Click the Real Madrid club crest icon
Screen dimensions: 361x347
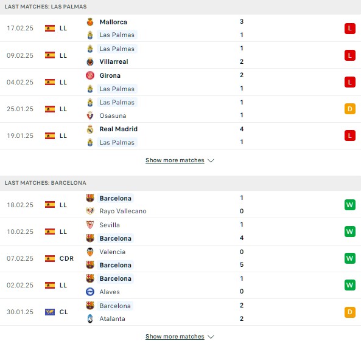click(x=90, y=129)
